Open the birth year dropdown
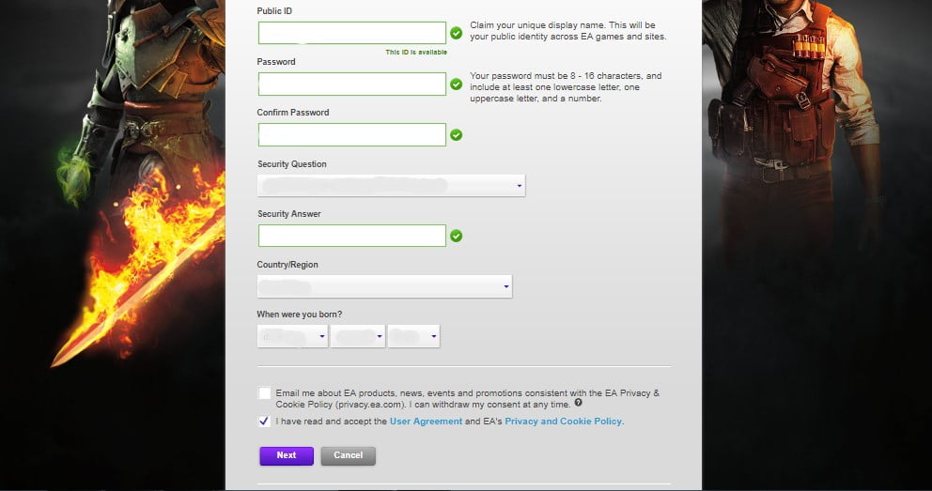932x491 pixels. coord(413,336)
